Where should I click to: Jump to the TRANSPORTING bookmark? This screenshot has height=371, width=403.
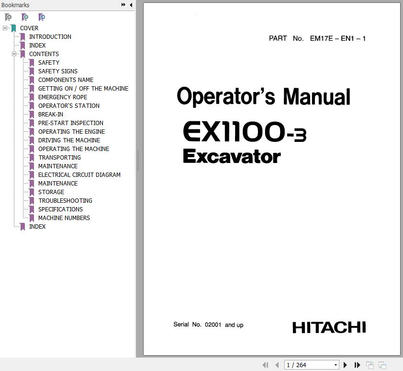click(60, 158)
